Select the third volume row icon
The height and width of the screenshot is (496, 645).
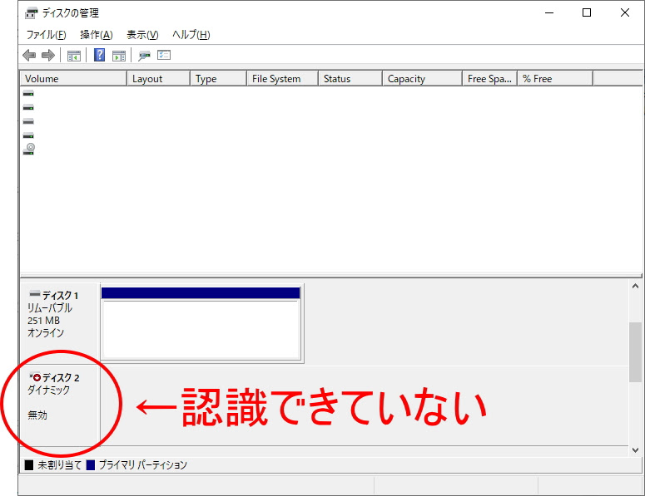(x=28, y=121)
